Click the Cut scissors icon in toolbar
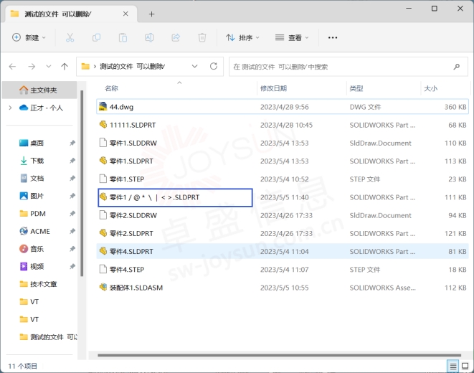474x373 pixels. coord(70,37)
